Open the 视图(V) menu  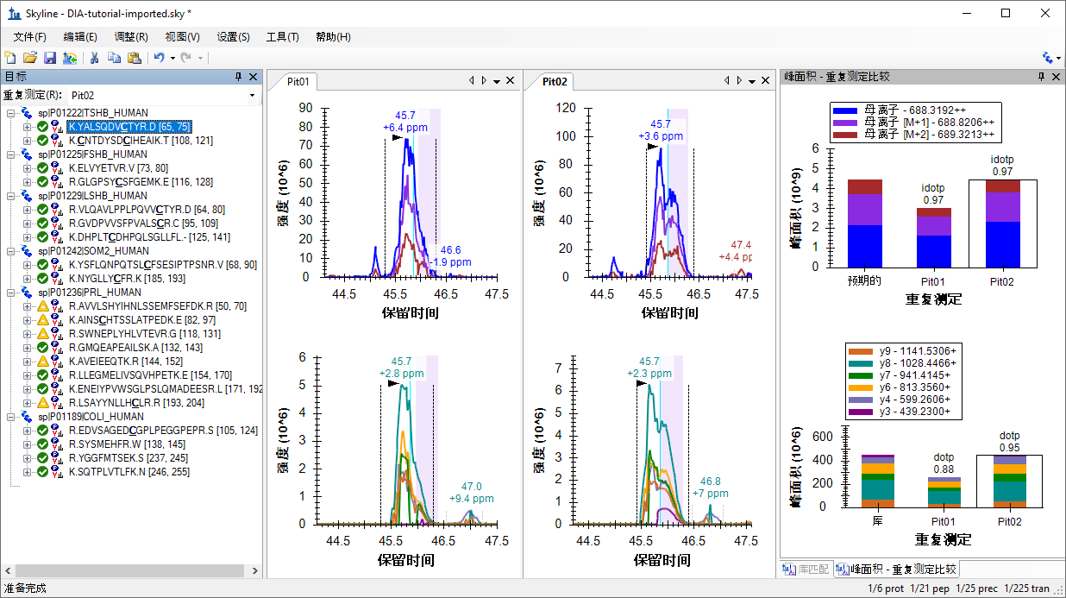click(182, 37)
